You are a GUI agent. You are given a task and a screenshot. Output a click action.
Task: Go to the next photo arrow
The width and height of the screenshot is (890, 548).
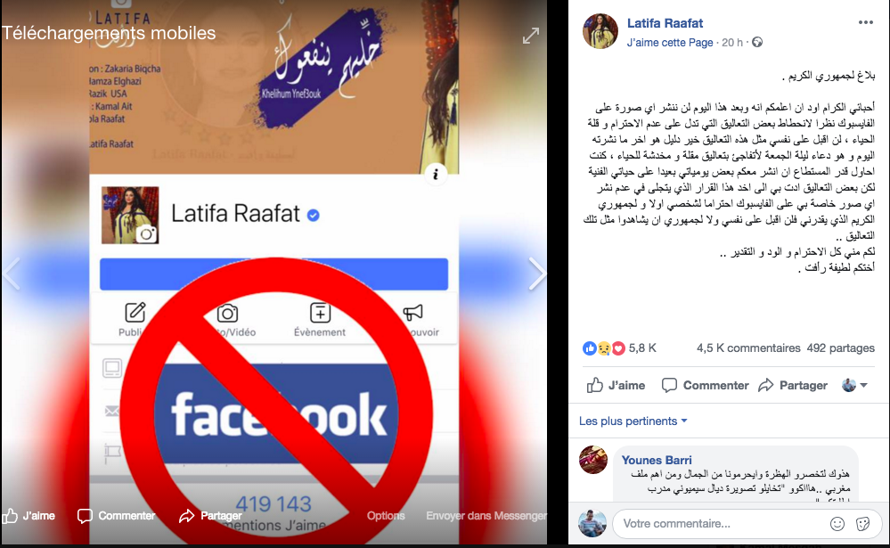[536, 274]
